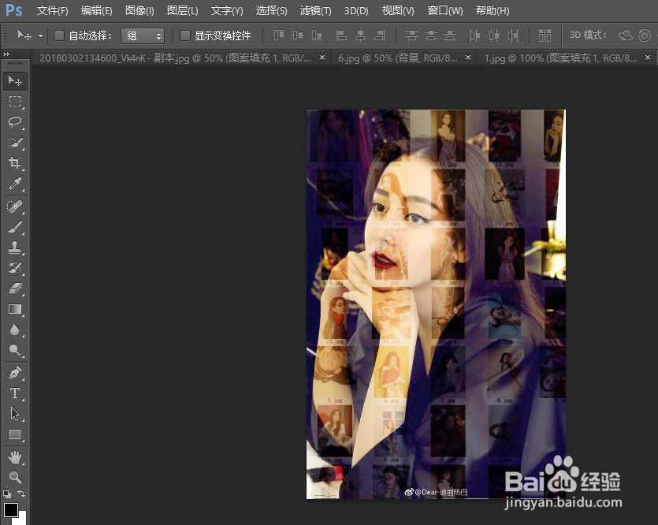Select the Rectangular Marquee tool
The width and height of the screenshot is (658, 525).
coord(15,102)
